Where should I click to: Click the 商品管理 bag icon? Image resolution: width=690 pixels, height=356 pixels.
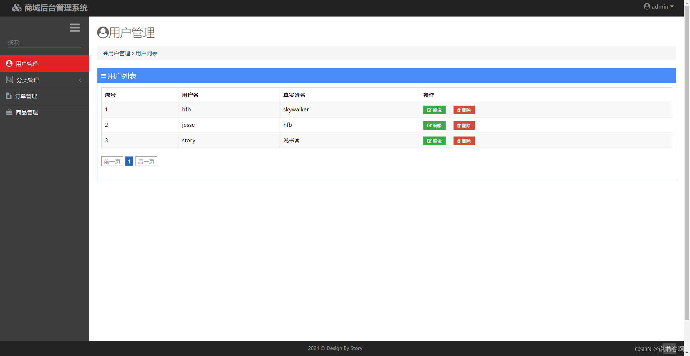[9, 112]
